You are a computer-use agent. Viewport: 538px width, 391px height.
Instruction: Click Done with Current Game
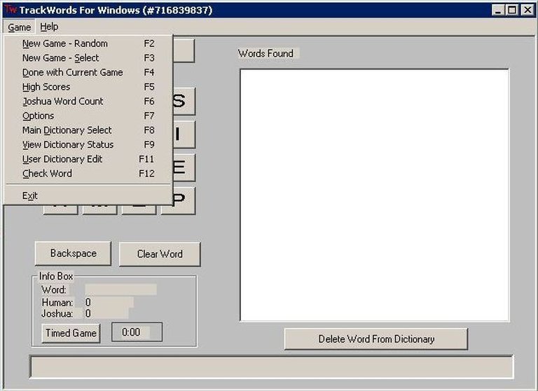72,72
